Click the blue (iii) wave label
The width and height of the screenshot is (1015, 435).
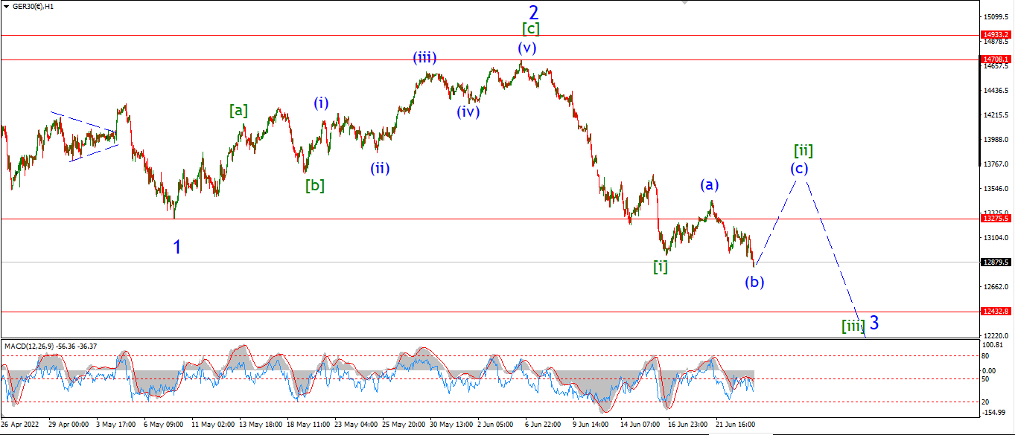(x=425, y=57)
